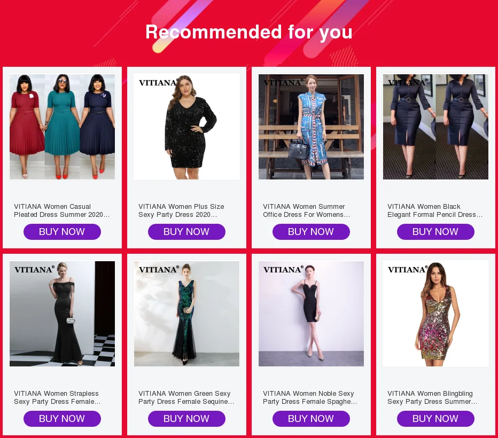Image resolution: width=498 pixels, height=438 pixels.
Task: Open the VITIANA Women Summer Office Dress title
Action: click(x=307, y=210)
